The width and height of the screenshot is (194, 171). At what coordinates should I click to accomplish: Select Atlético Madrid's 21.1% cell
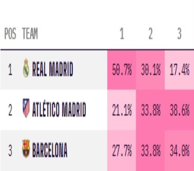(x=122, y=110)
